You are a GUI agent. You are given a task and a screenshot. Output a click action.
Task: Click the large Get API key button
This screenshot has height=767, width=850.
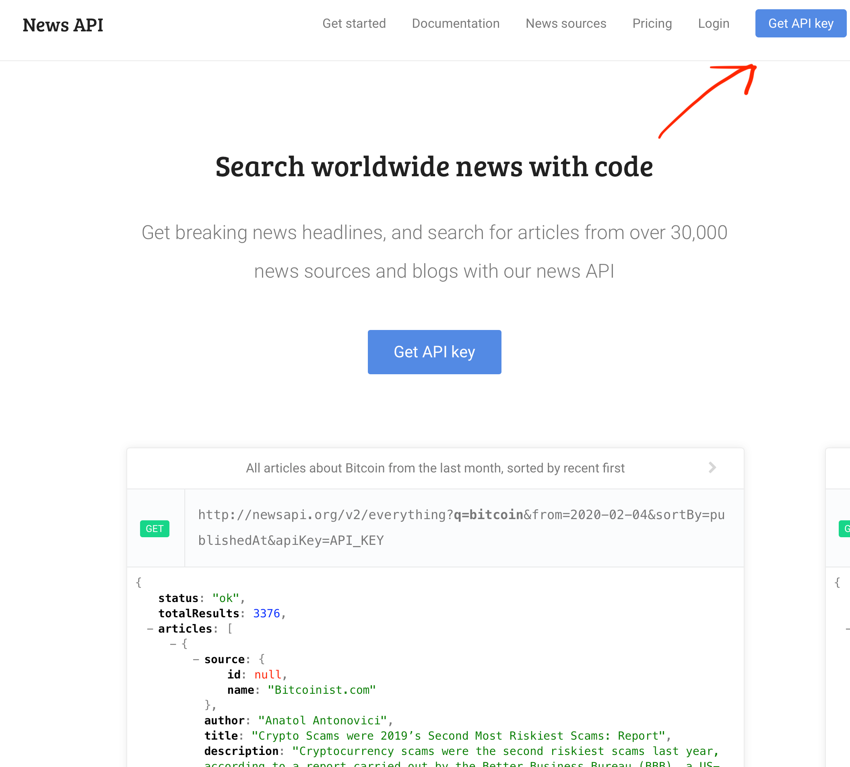tap(435, 352)
